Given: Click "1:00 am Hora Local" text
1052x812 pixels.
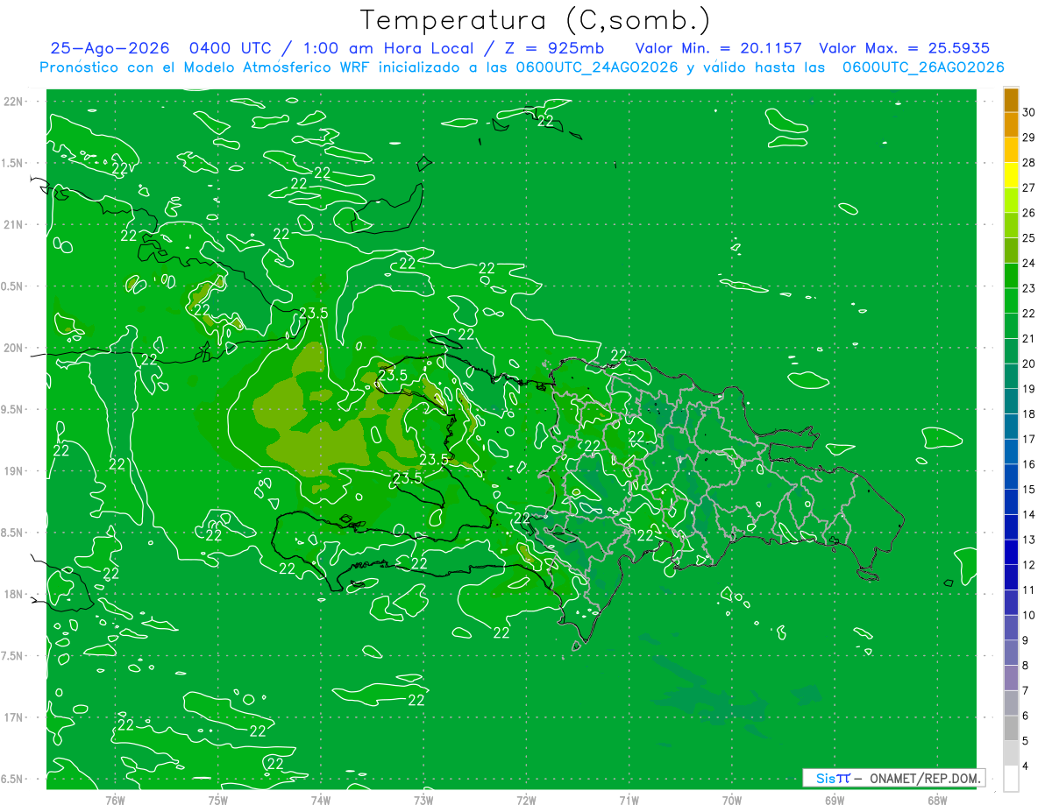Looking at the screenshot, I should [387, 48].
